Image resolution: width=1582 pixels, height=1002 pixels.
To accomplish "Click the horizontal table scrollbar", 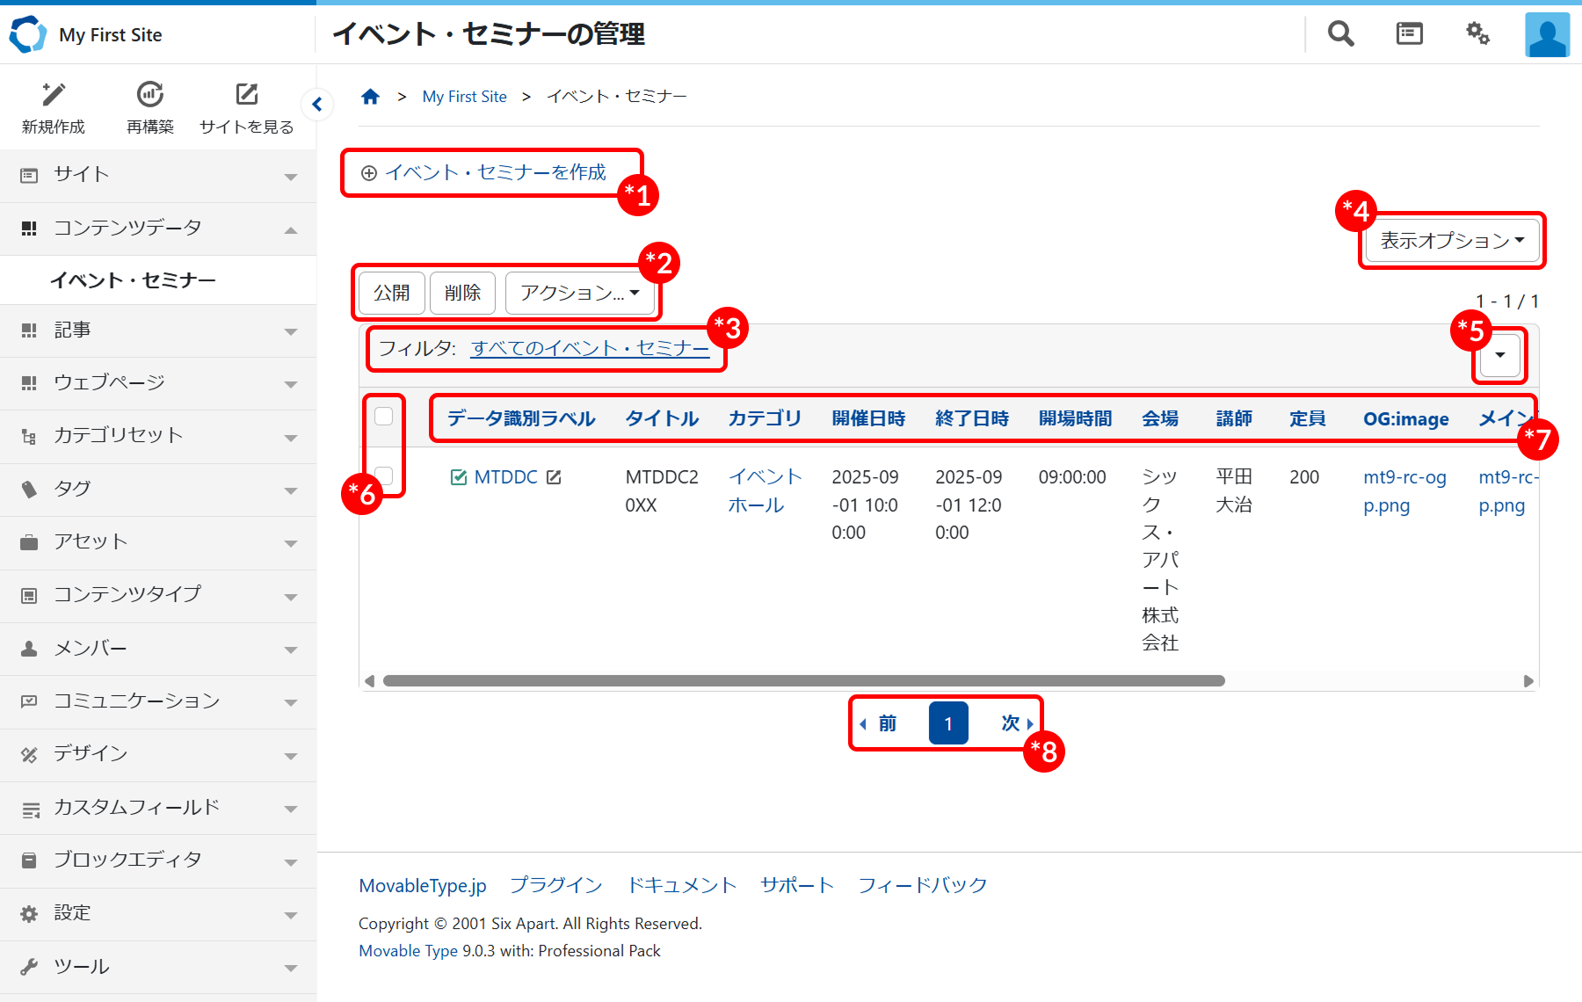I will [803, 681].
